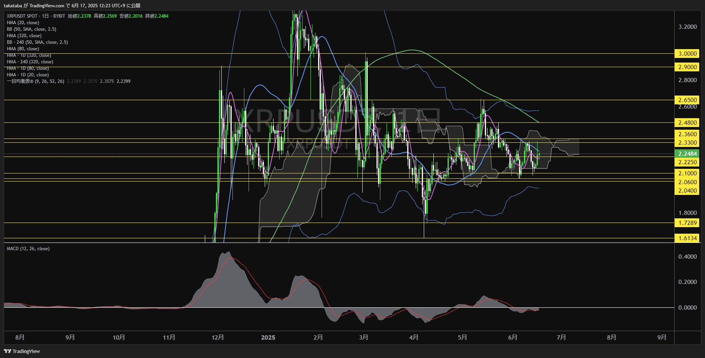Click the yellow 2.1000 price label
705x358 pixels.
click(687, 173)
